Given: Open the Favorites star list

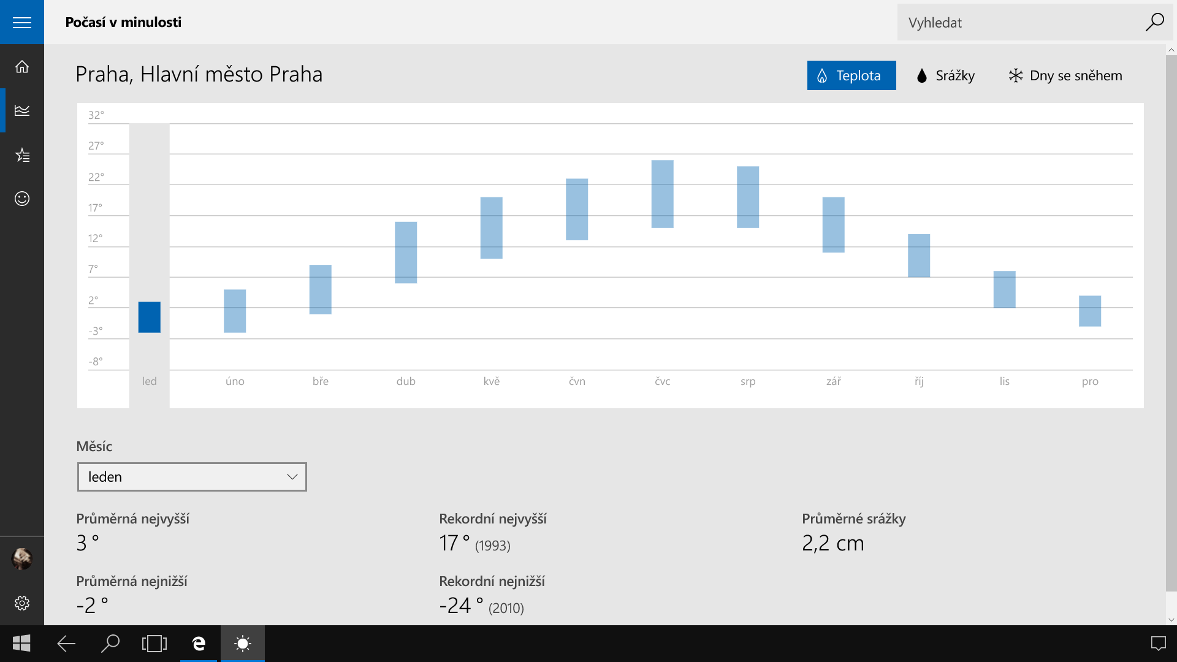Looking at the screenshot, I should [x=22, y=155].
